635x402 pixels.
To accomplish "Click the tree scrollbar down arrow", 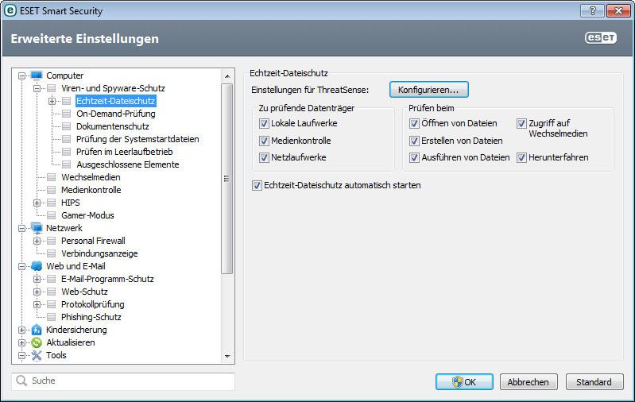I will [x=227, y=356].
